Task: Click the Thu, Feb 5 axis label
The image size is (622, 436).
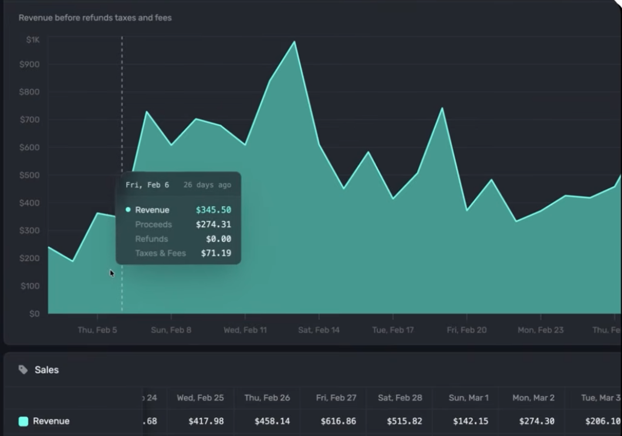Action: [97, 330]
